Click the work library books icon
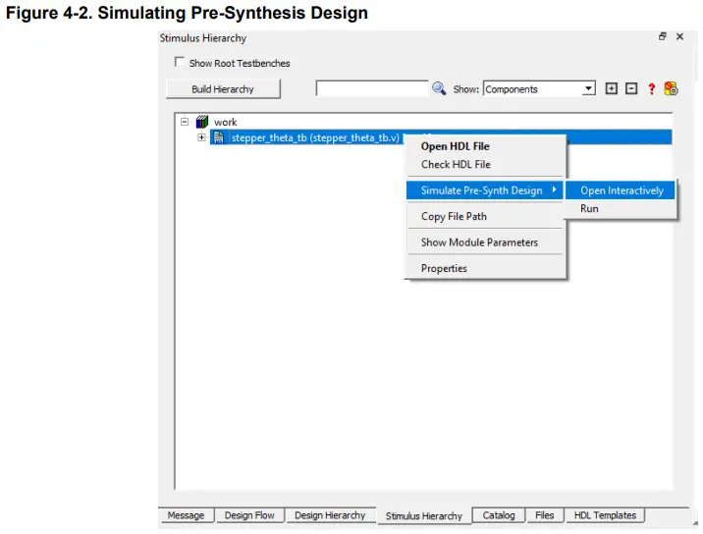703x534 pixels. (x=202, y=122)
